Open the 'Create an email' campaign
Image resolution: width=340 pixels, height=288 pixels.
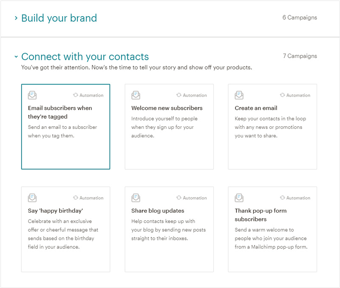pos(256,108)
